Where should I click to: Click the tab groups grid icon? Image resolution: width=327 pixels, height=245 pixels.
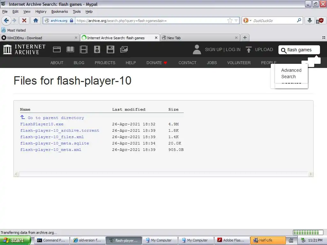(x=324, y=38)
